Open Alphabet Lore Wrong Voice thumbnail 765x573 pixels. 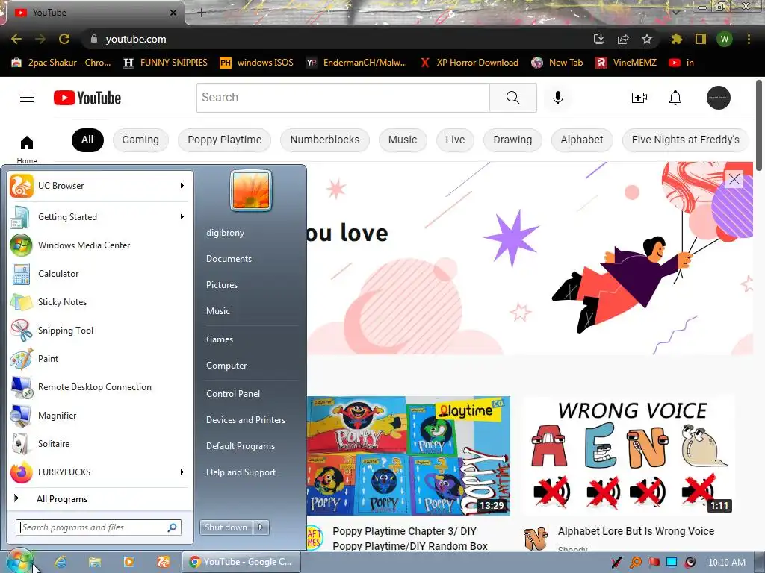(629, 456)
